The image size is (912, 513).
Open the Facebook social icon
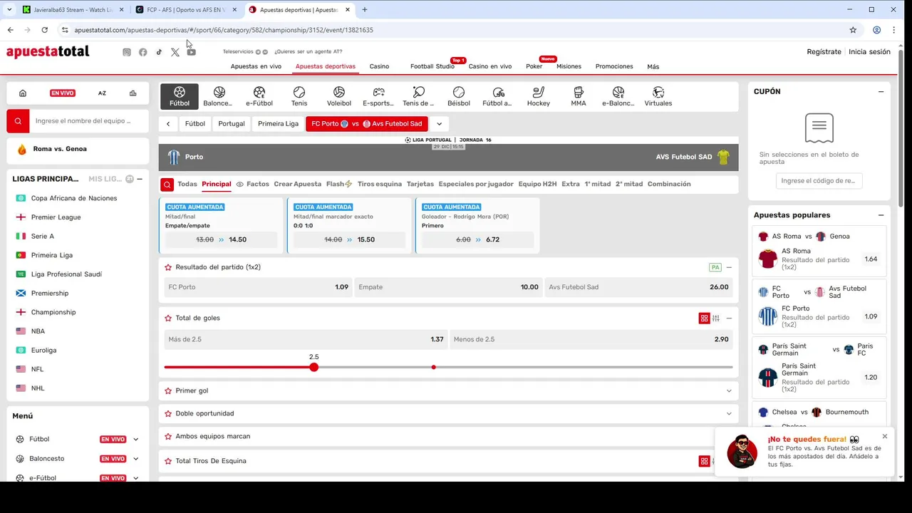[x=143, y=52]
